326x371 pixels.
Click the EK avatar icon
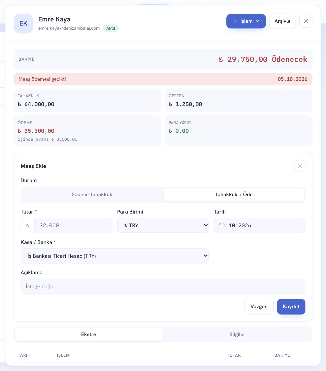(x=23, y=24)
